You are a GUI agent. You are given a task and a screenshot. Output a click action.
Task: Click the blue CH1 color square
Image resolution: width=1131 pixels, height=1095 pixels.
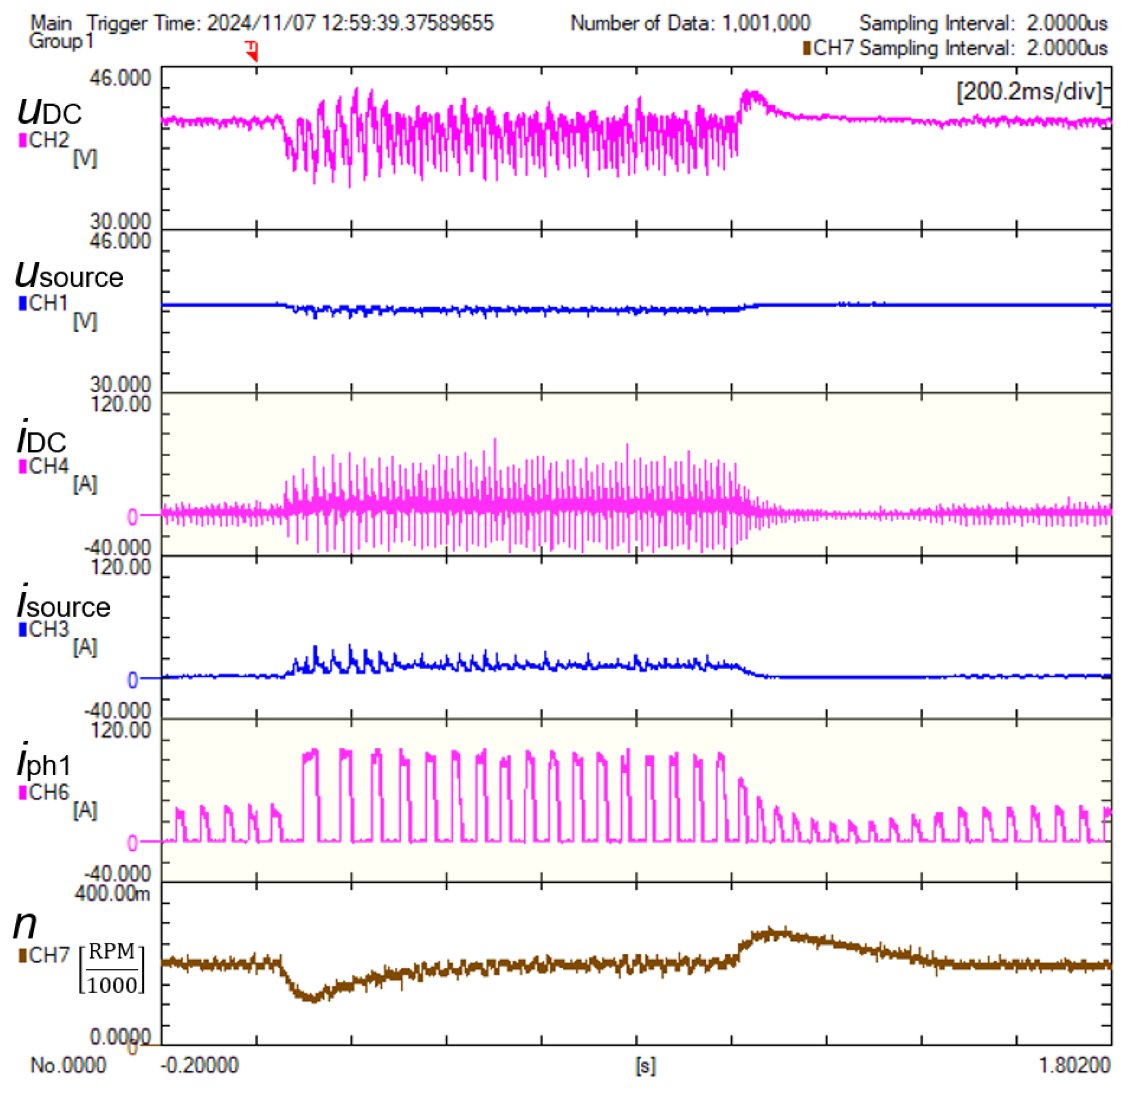tap(23, 304)
